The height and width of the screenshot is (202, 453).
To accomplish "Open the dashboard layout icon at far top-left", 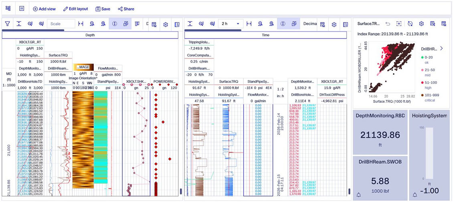I will point(8,8).
